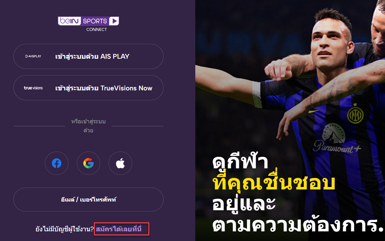The image size is (385, 241).
Task: Click the play triangle in beIN logo
Action: pyautogui.click(x=114, y=21)
